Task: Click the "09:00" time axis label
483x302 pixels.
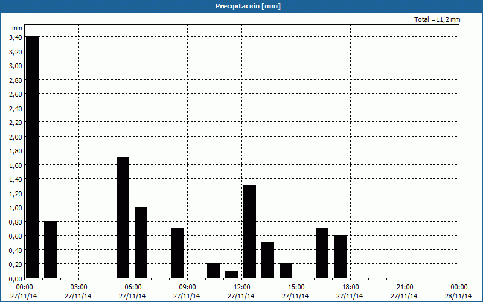Action: coord(187,288)
